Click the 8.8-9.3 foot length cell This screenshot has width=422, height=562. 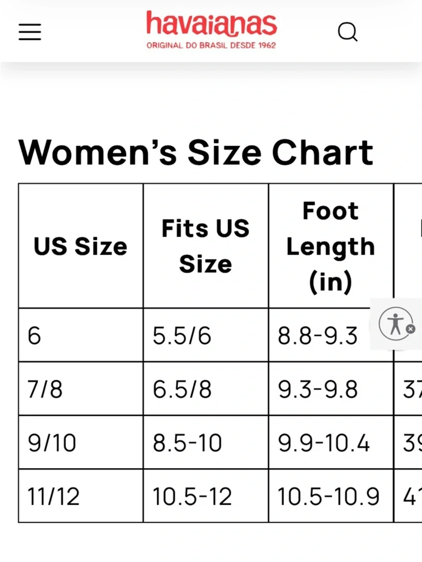pyautogui.click(x=319, y=335)
